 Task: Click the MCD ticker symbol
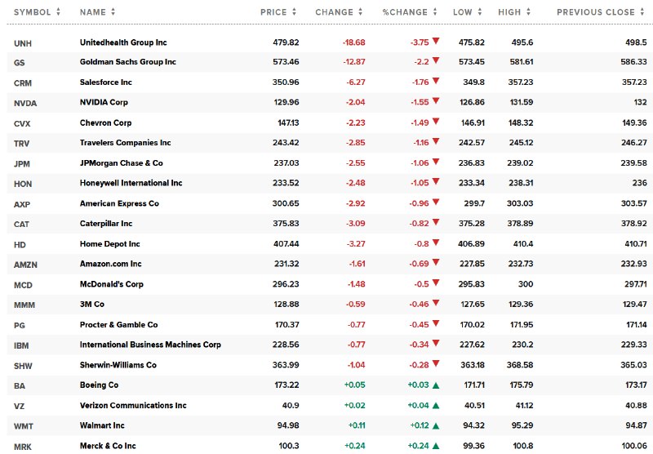point(23,285)
